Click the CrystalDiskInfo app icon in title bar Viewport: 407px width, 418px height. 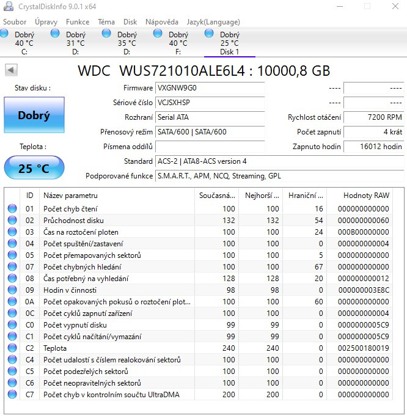point(9,6)
